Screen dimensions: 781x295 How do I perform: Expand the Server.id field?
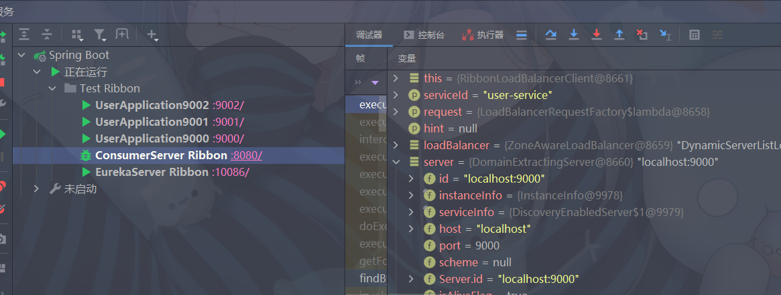(x=411, y=278)
